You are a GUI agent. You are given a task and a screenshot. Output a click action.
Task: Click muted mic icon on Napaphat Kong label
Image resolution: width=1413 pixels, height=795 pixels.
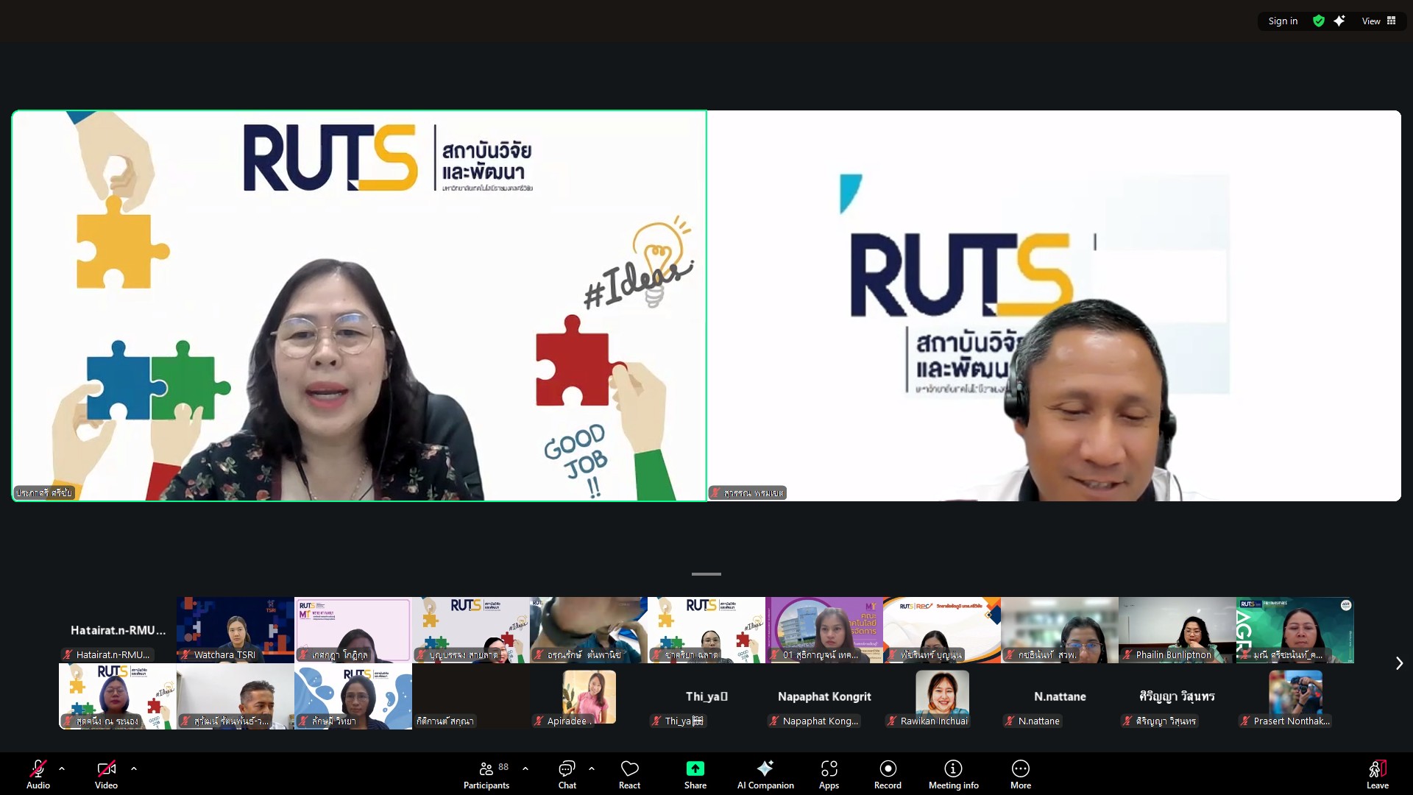774,721
